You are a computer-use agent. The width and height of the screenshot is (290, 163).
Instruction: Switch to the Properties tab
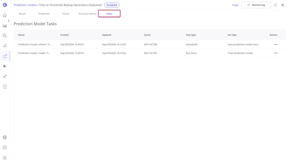[x=44, y=14]
